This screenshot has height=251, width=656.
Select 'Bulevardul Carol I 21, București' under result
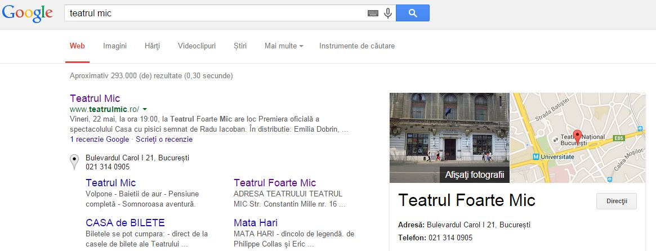137,158
